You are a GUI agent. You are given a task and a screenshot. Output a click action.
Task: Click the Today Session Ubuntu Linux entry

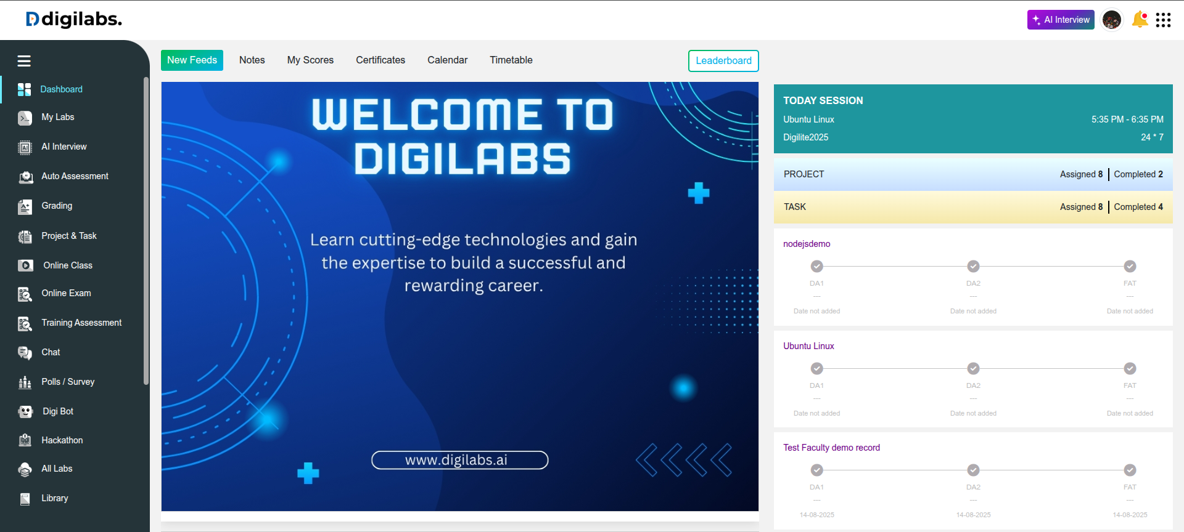coord(808,119)
